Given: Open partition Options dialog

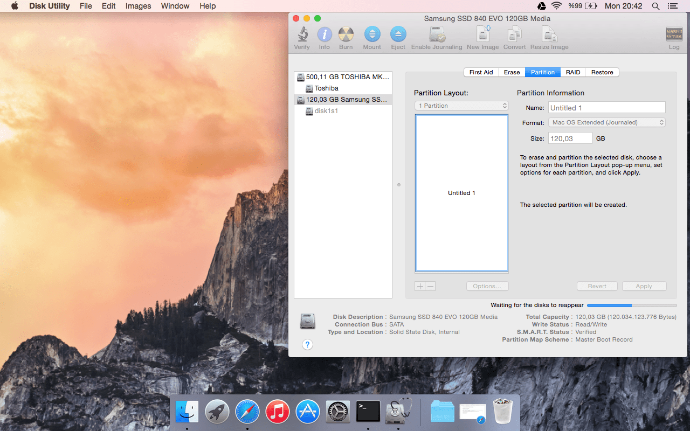Looking at the screenshot, I should (487, 286).
